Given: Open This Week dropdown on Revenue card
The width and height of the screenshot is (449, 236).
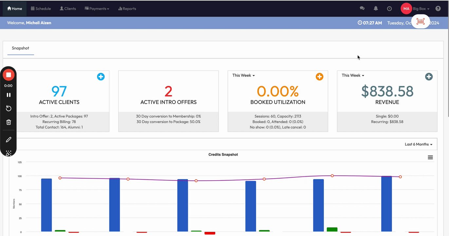Looking at the screenshot, I should 353,75.
